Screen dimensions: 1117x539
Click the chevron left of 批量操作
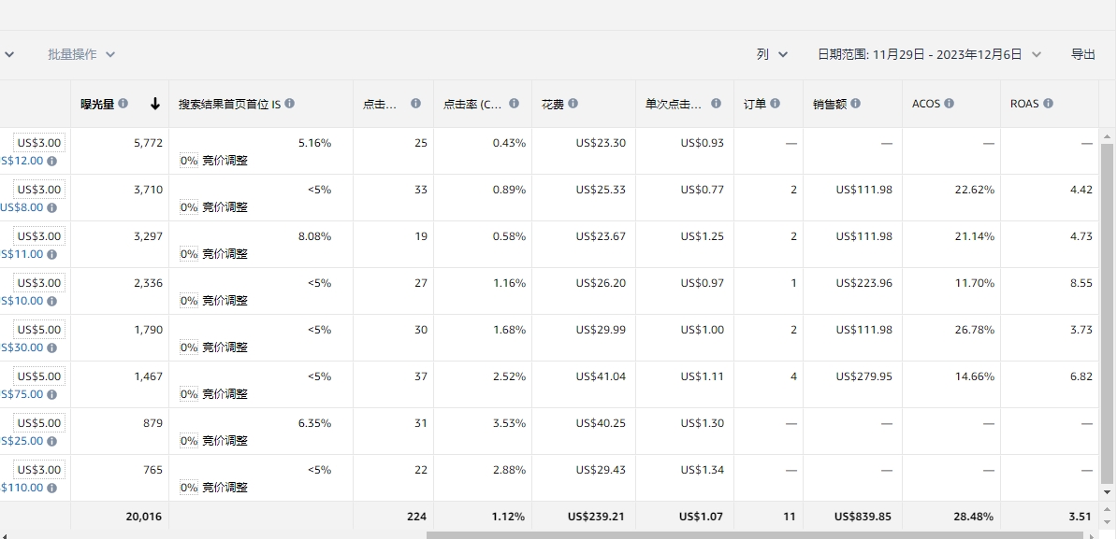click(10, 54)
